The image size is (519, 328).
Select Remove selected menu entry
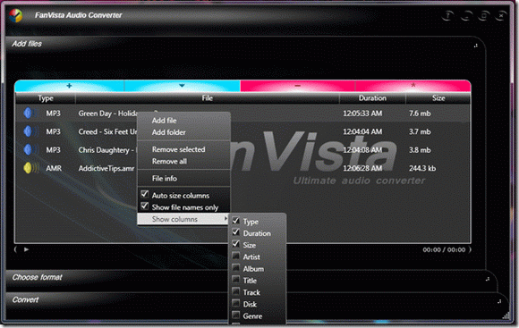pyautogui.click(x=178, y=149)
